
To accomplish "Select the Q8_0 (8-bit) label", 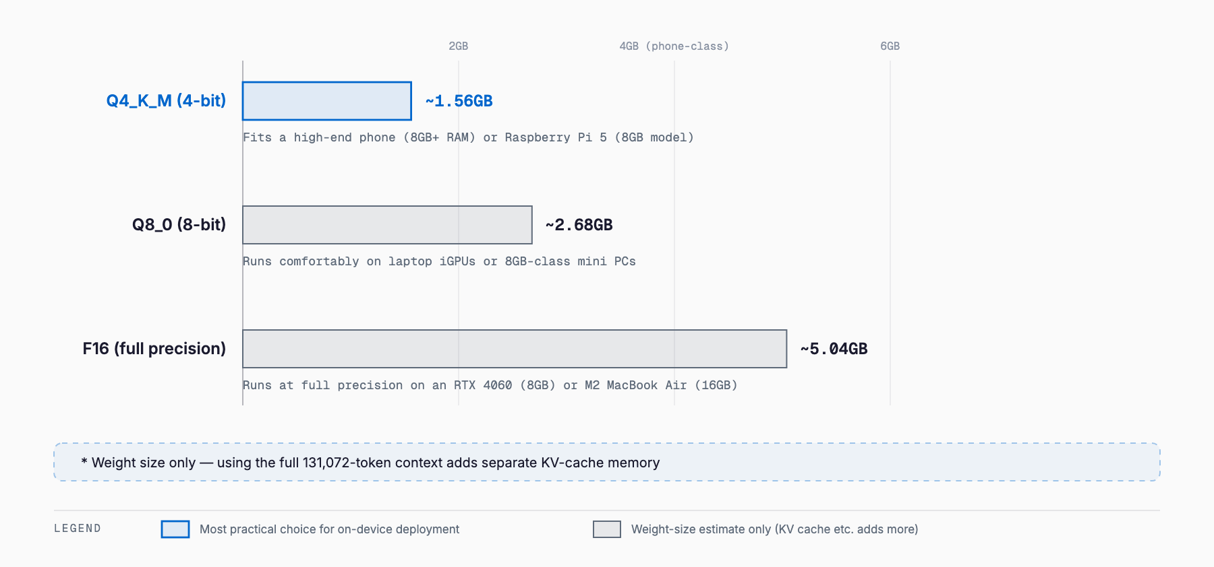I will pos(179,225).
